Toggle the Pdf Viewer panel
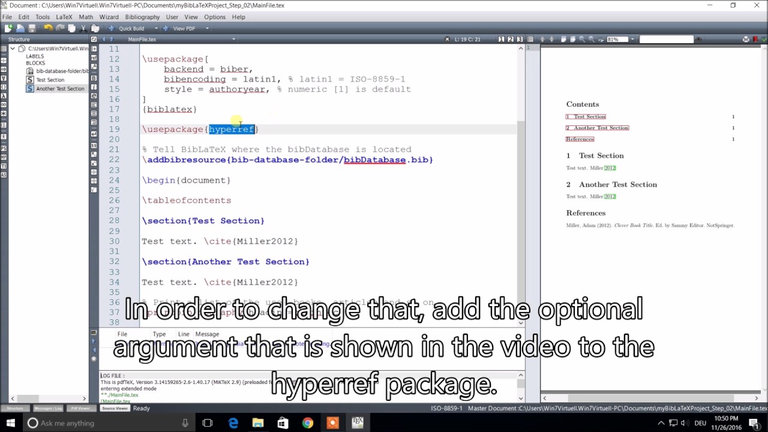The image size is (768, 432). coord(80,408)
